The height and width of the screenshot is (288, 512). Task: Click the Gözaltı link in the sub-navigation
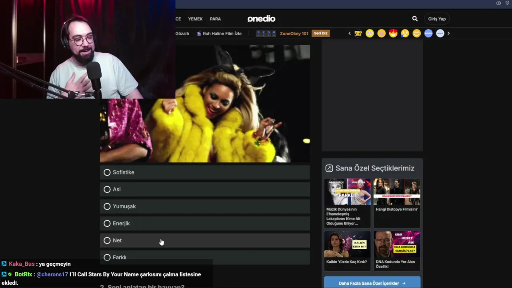coord(182,34)
